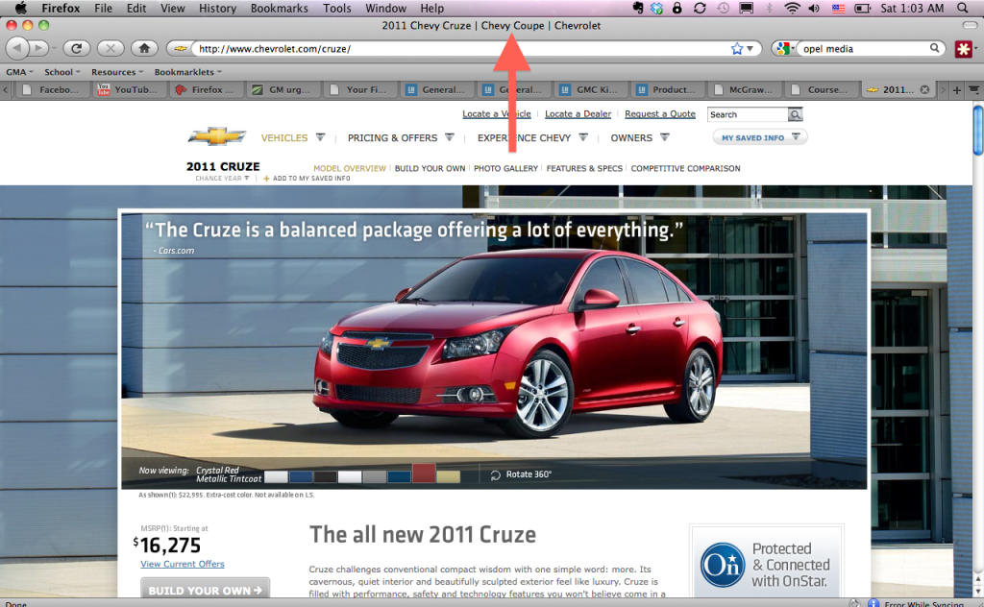The height and width of the screenshot is (607, 984).
Task: Switch to the Facebook tab
Action: [x=53, y=89]
